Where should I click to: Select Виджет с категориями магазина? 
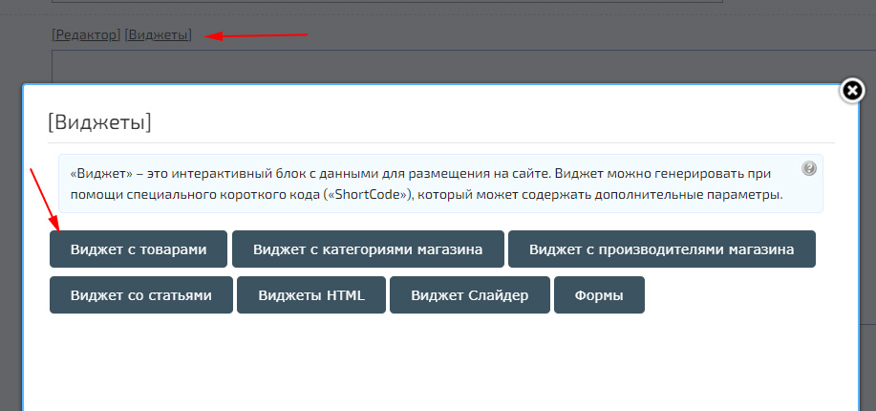coord(368,249)
